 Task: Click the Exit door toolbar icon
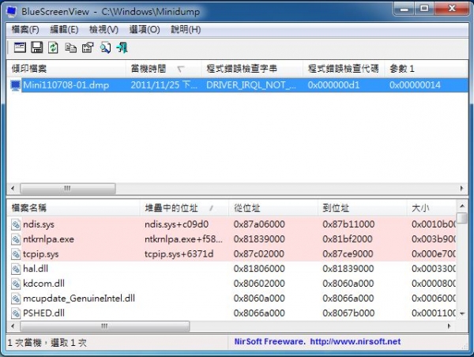tap(122, 47)
